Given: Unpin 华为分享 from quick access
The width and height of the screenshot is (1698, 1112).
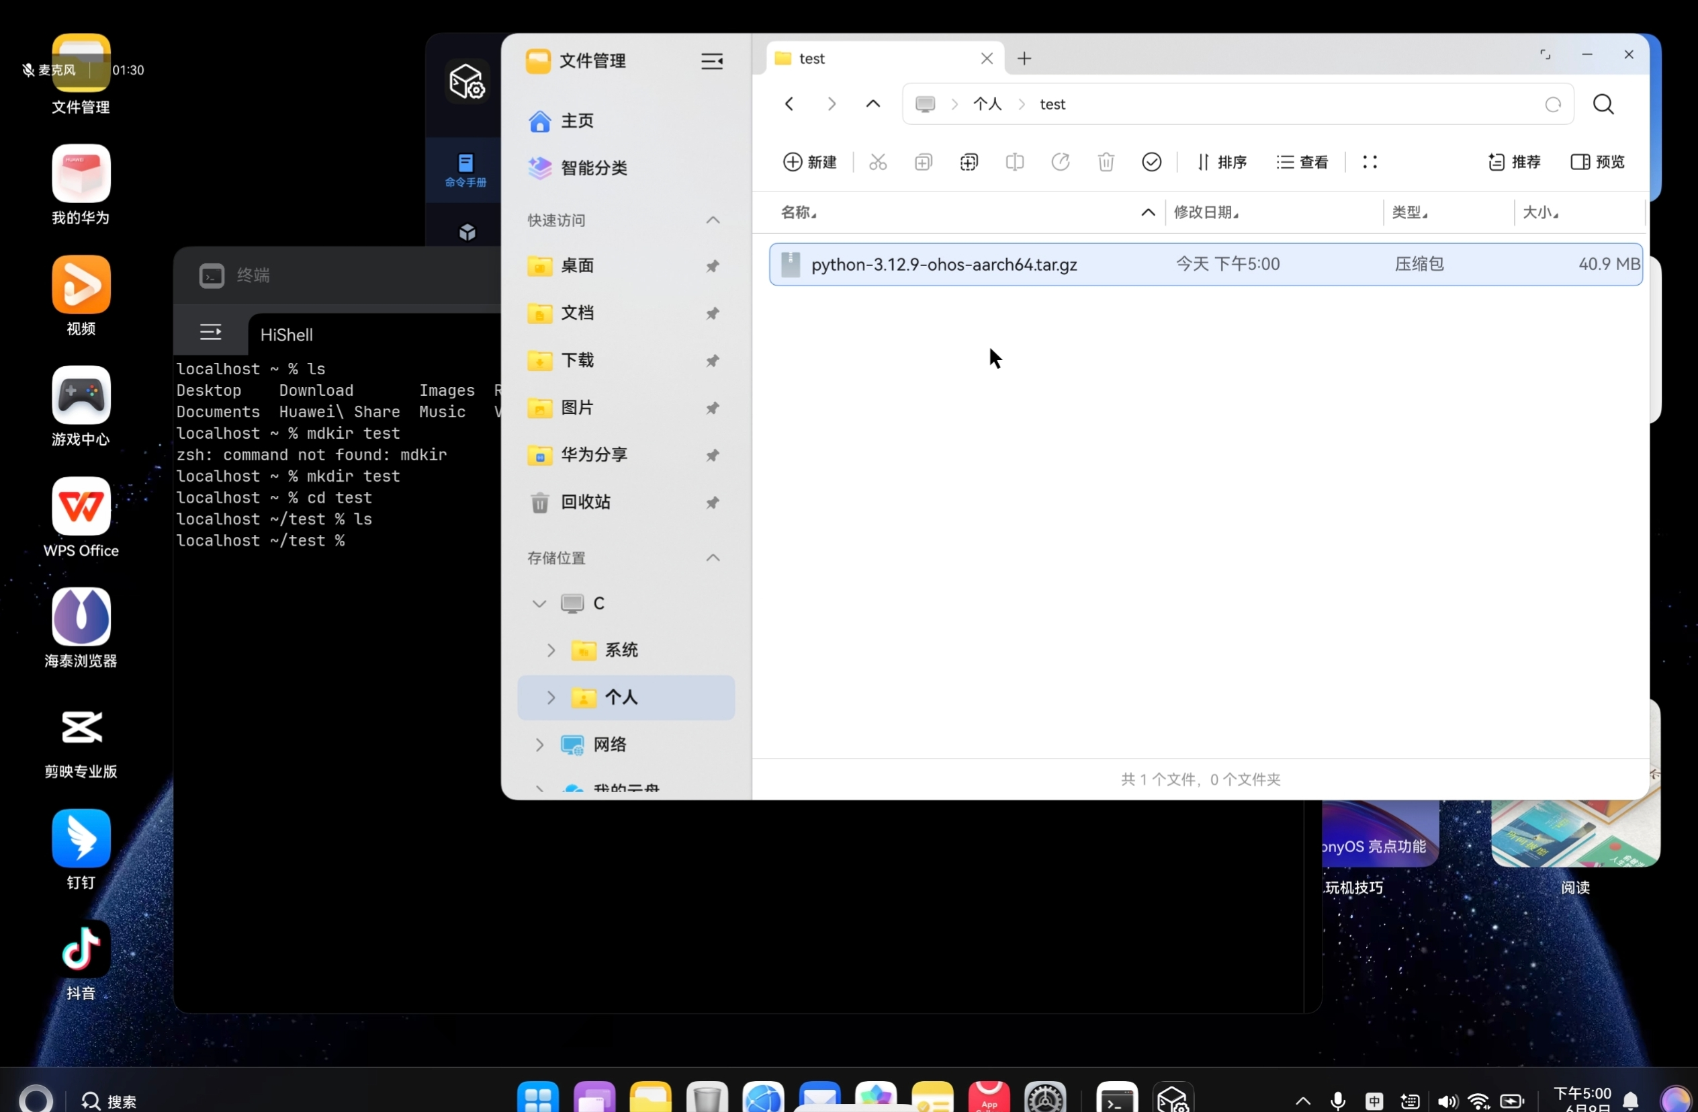Looking at the screenshot, I should tap(712, 456).
